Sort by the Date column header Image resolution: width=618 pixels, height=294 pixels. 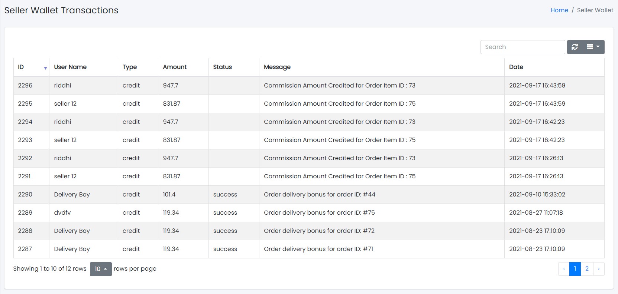516,67
